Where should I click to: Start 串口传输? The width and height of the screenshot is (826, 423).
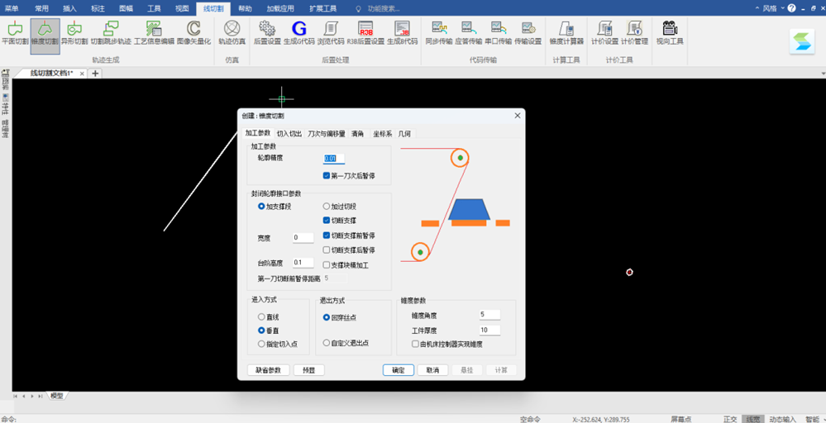click(498, 32)
